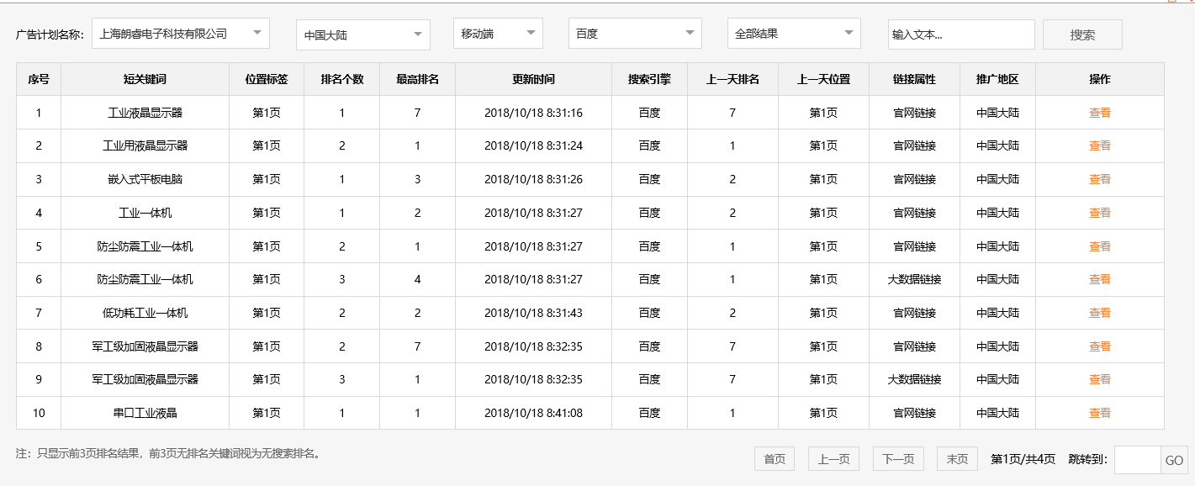Open the 百度 search engine dropdown
Screen dimensions: 1195x486
click(x=635, y=34)
